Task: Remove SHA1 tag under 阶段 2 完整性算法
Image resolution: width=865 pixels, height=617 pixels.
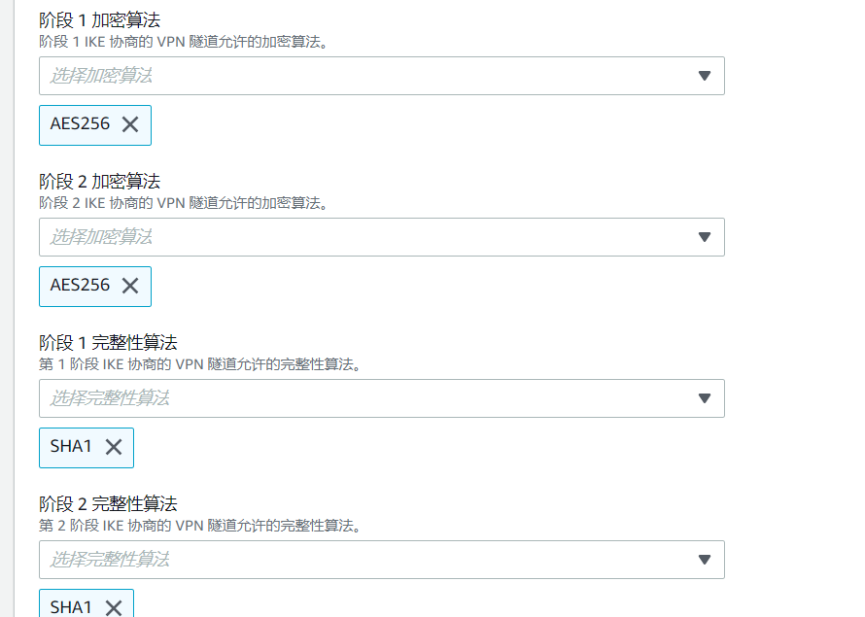Action: pyautogui.click(x=114, y=607)
